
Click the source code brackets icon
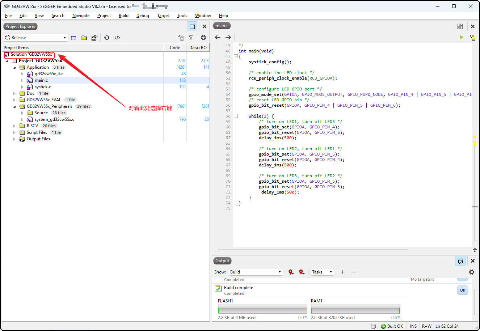click(117, 38)
